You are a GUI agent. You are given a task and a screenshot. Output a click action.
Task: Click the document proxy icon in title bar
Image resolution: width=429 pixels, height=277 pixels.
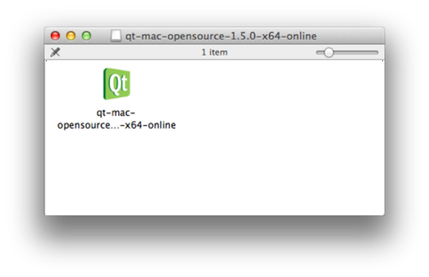coord(116,36)
